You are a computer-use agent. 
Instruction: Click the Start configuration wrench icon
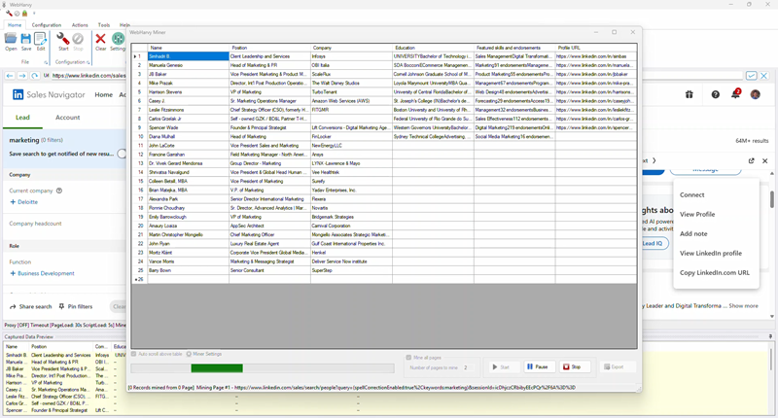(63, 39)
